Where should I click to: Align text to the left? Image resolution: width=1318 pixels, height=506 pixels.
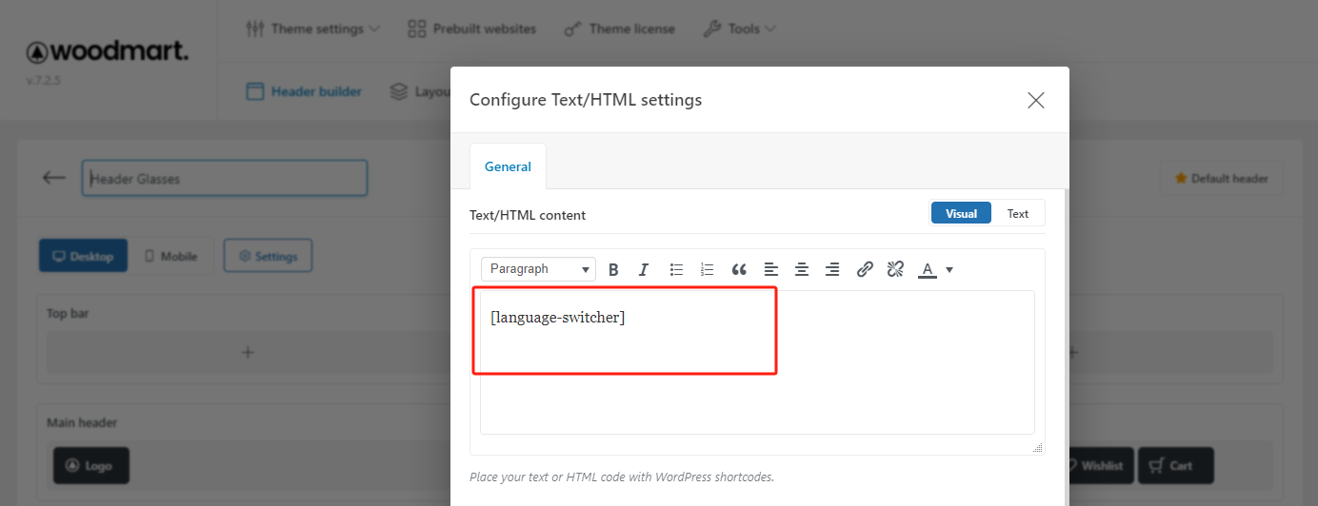(771, 270)
